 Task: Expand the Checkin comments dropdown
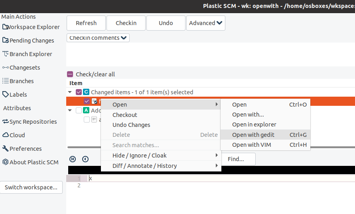click(98, 38)
